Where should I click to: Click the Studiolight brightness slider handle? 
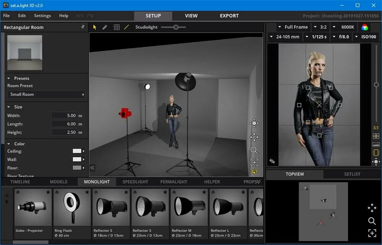pyautogui.click(x=176, y=27)
